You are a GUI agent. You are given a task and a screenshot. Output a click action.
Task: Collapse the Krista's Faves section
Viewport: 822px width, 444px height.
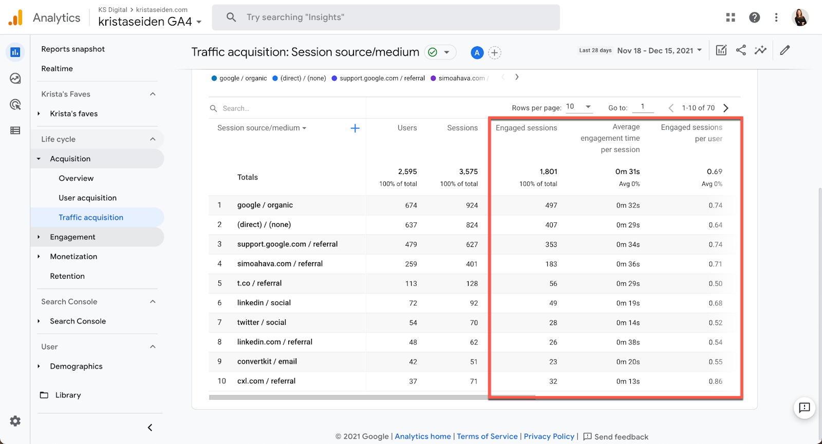[x=153, y=94]
